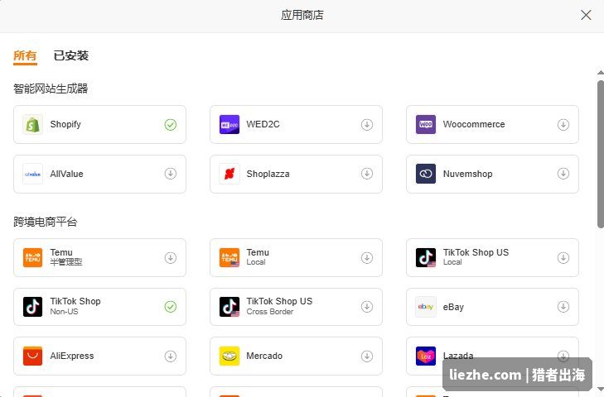The height and width of the screenshot is (397, 604).
Task: Install AliExpress via download icon
Action: point(170,356)
